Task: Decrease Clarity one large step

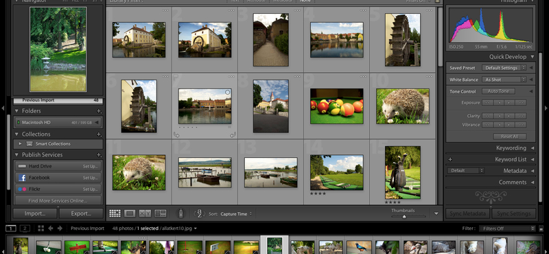Action: pyautogui.click(x=487, y=116)
